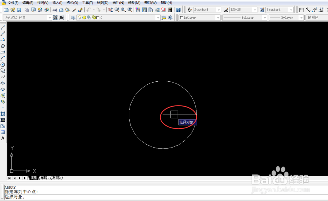Viewport: 328px width, 201px height.
Task: Click the Plot (print) icon
Action: pyautogui.click(x=27, y=10)
